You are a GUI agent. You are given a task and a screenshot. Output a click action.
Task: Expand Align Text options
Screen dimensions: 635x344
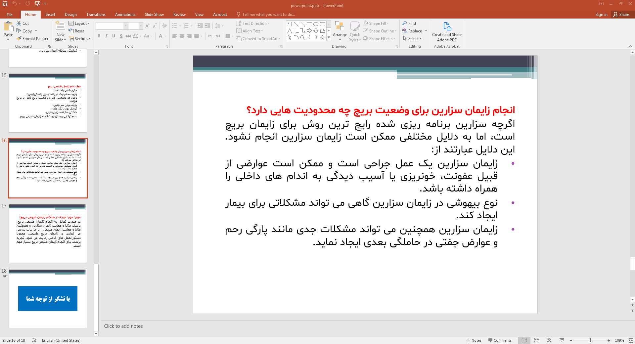[x=249, y=31]
